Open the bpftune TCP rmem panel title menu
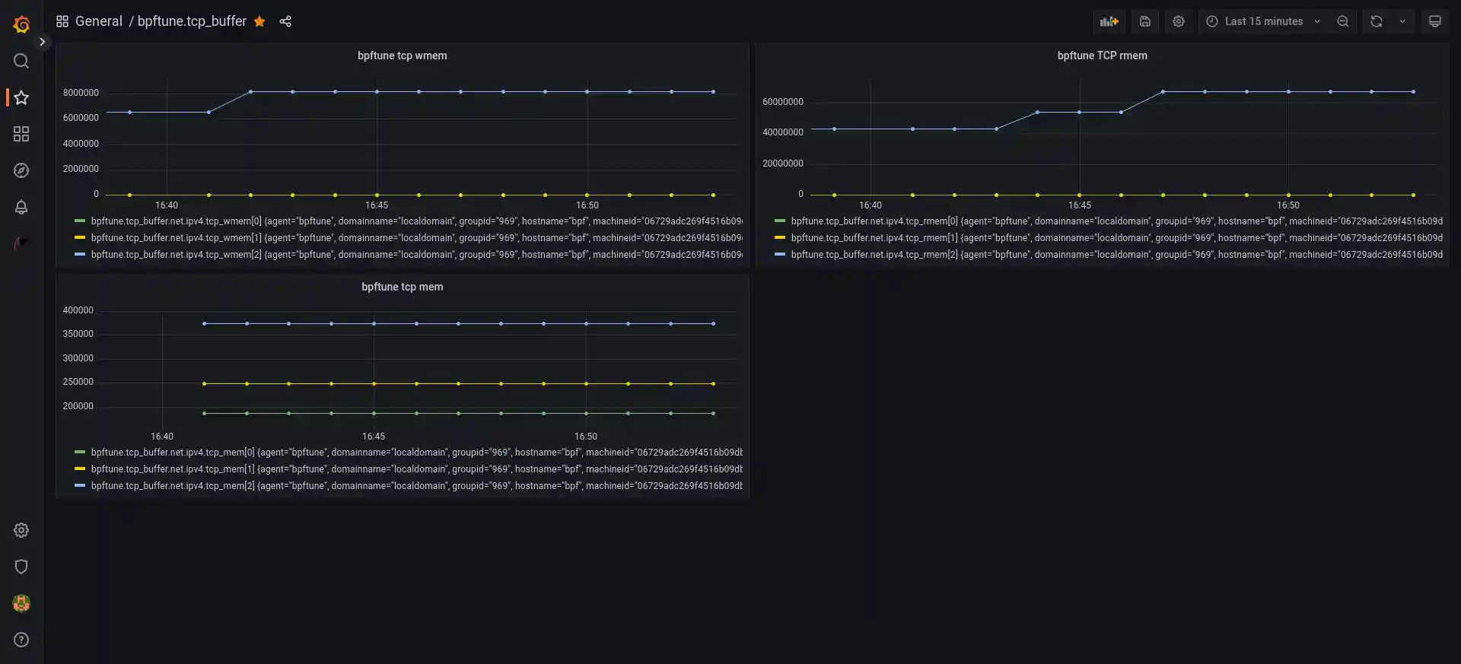Viewport: 1461px width, 664px height. (1101, 56)
